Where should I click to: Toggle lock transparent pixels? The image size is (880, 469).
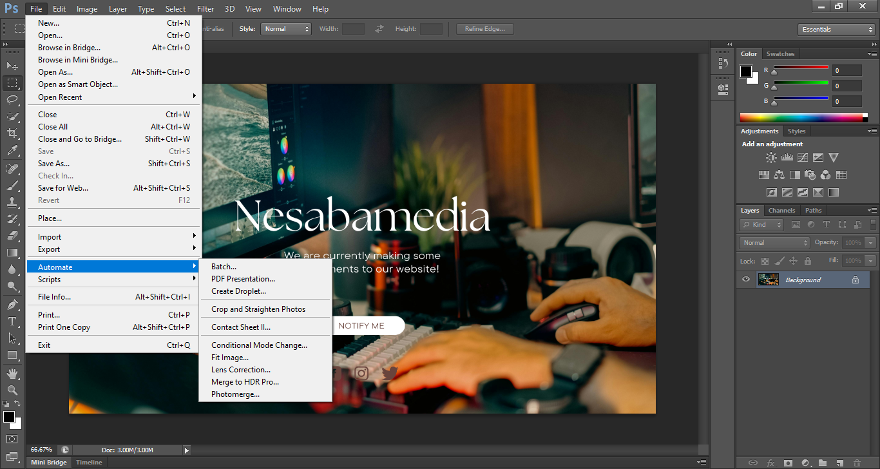[x=765, y=261]
